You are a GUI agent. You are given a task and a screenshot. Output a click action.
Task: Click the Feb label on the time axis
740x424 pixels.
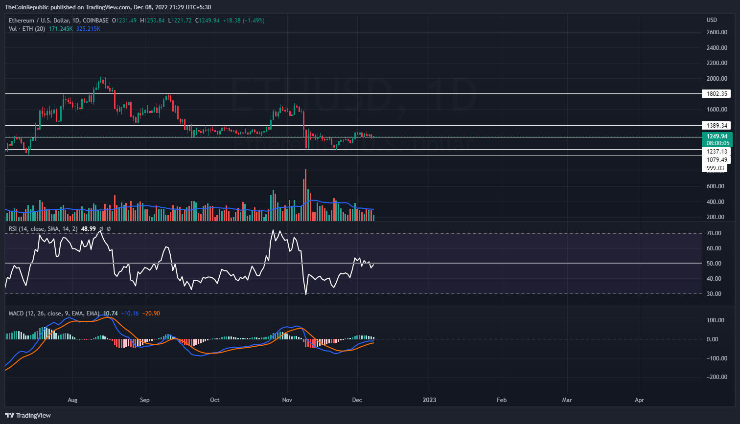(502, 400)
